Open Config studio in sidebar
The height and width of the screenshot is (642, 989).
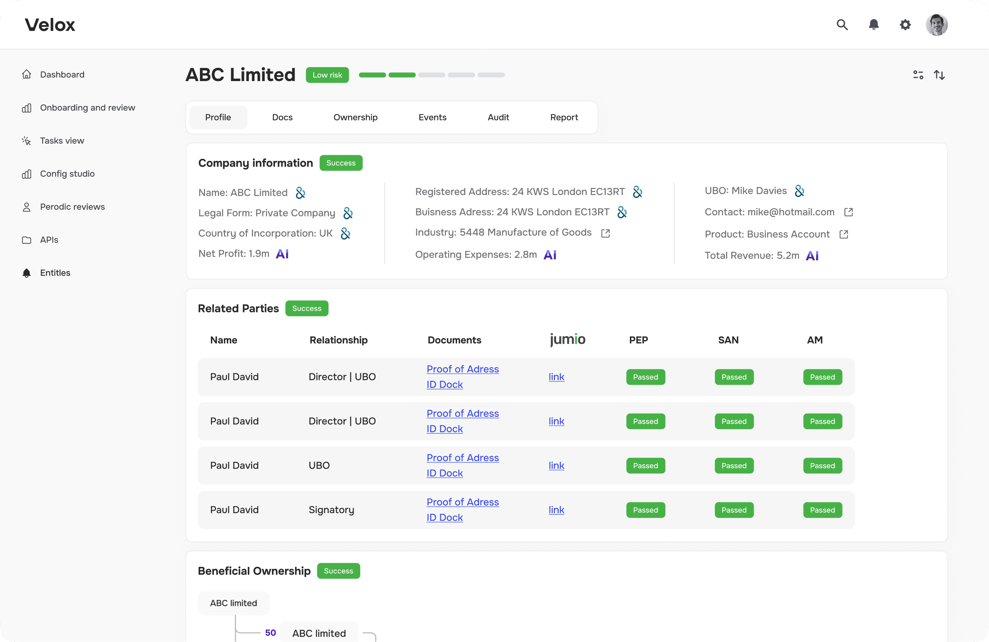pos(67,174)
